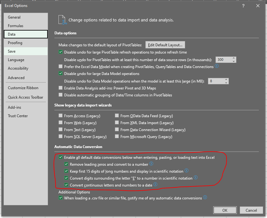Viewport: 267px width, 218px height.
Task: Uncheck "Remove leading zeros and convert to a number"
Action: [66, 164]
